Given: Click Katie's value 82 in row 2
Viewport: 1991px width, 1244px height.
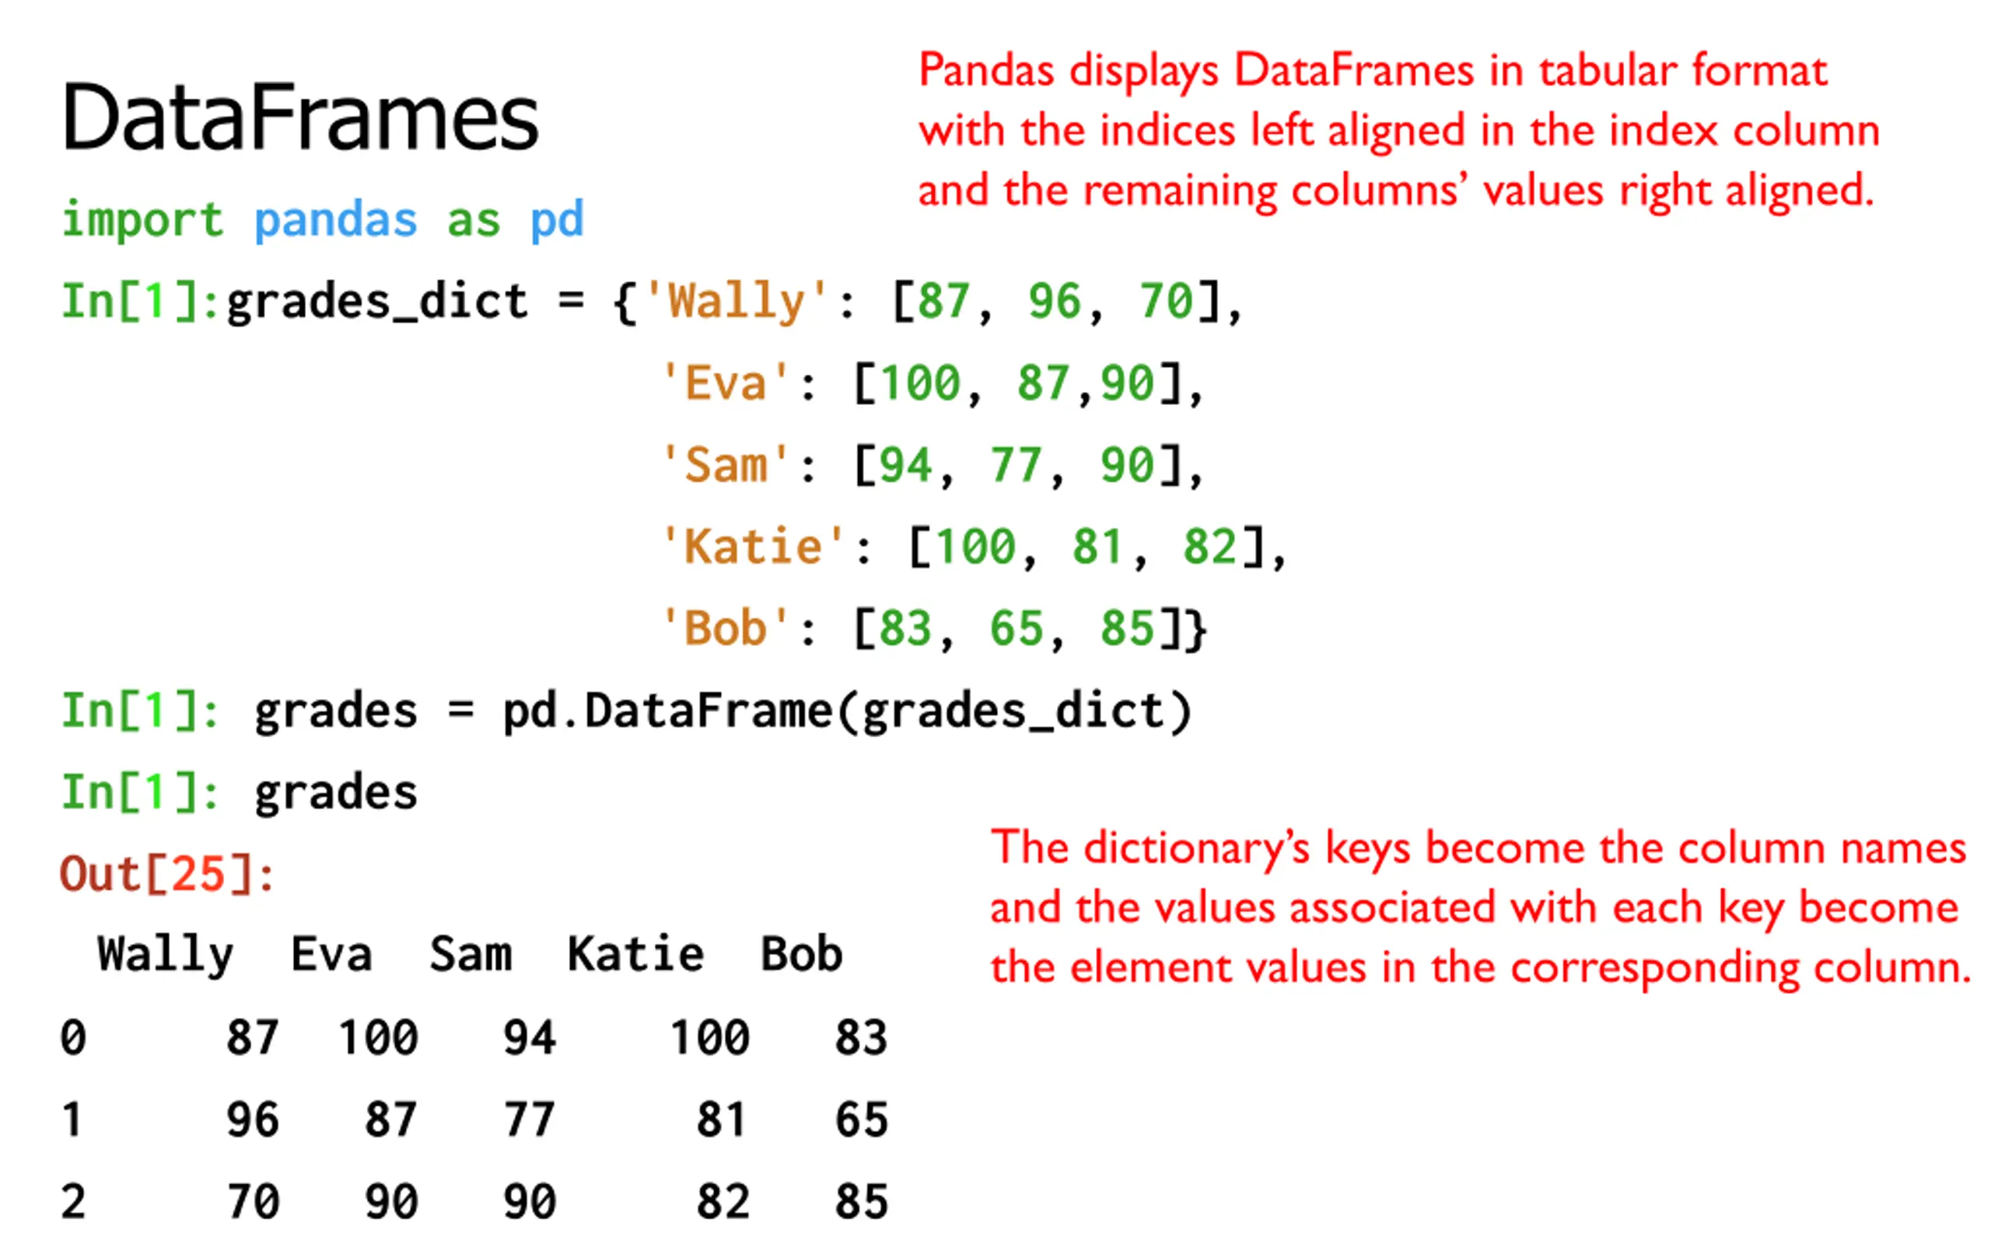Looking at the screenshot, I should (723, 1202).
